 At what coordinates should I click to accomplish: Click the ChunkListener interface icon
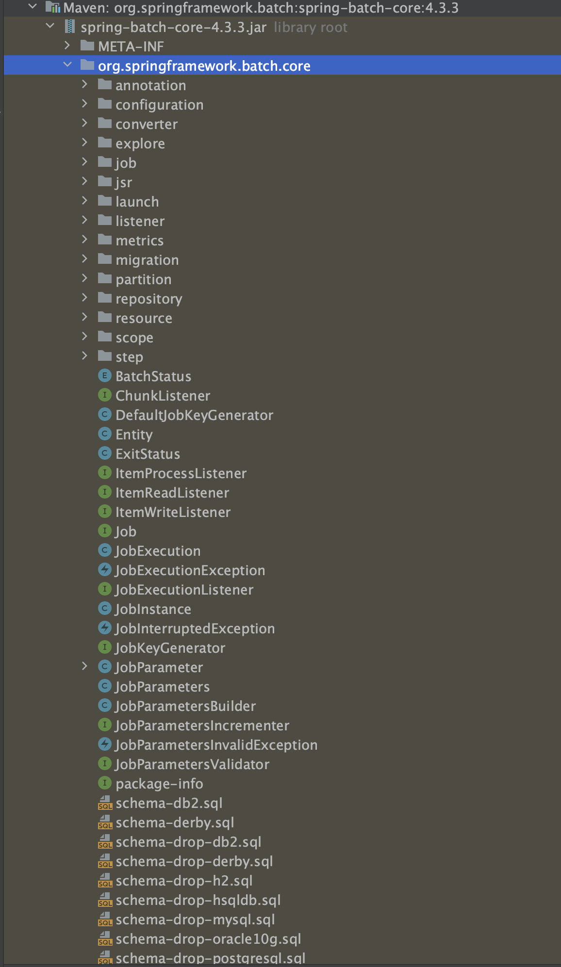(x=104, y=395)
